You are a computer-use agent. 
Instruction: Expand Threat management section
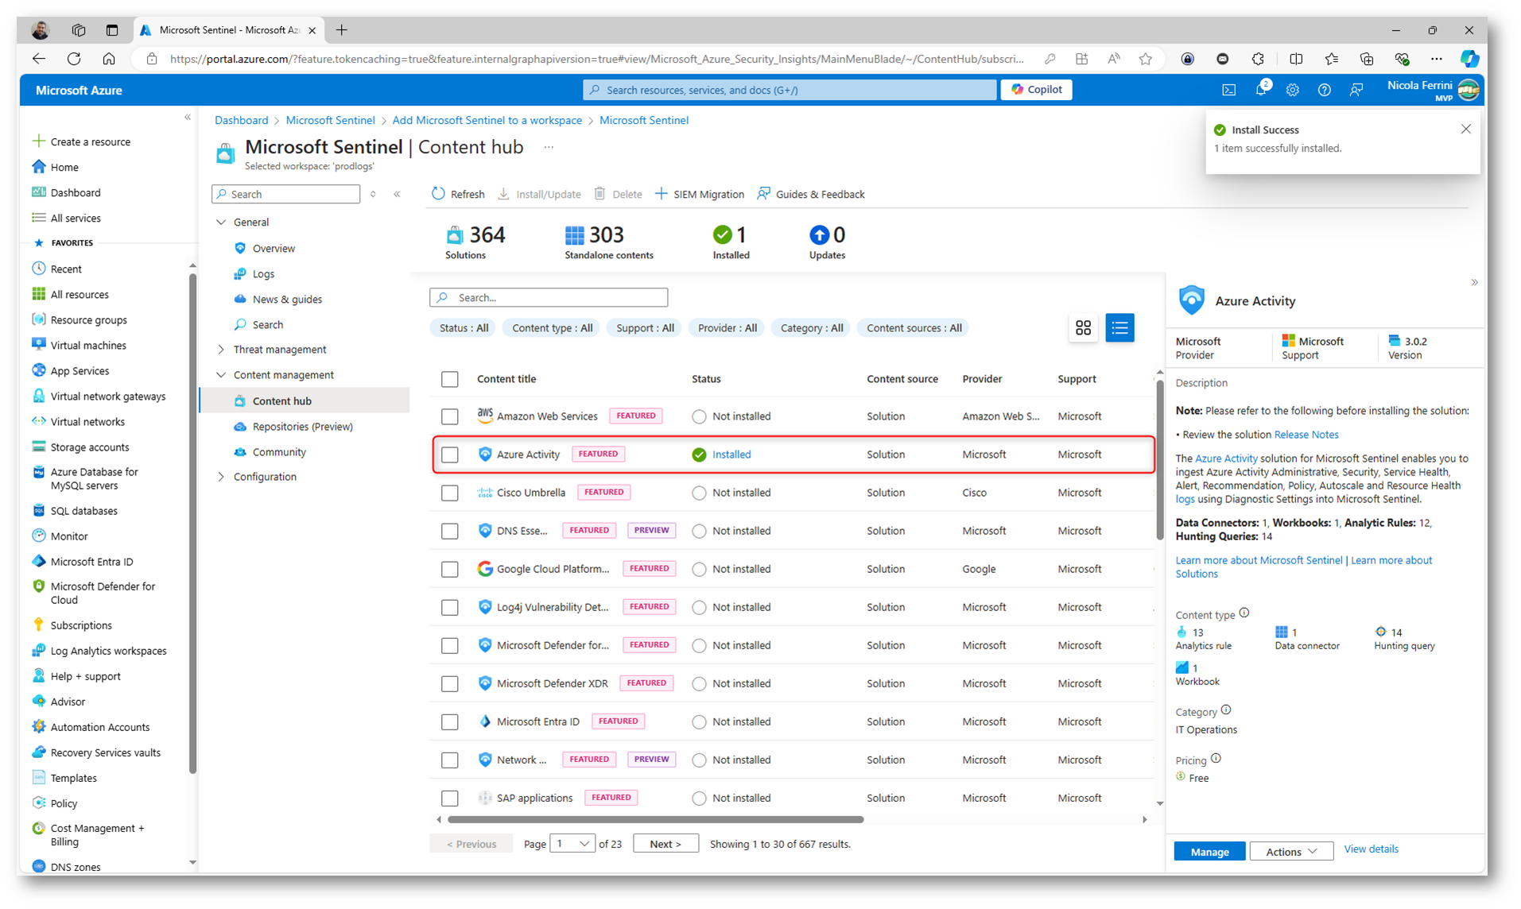click(221, 350)
